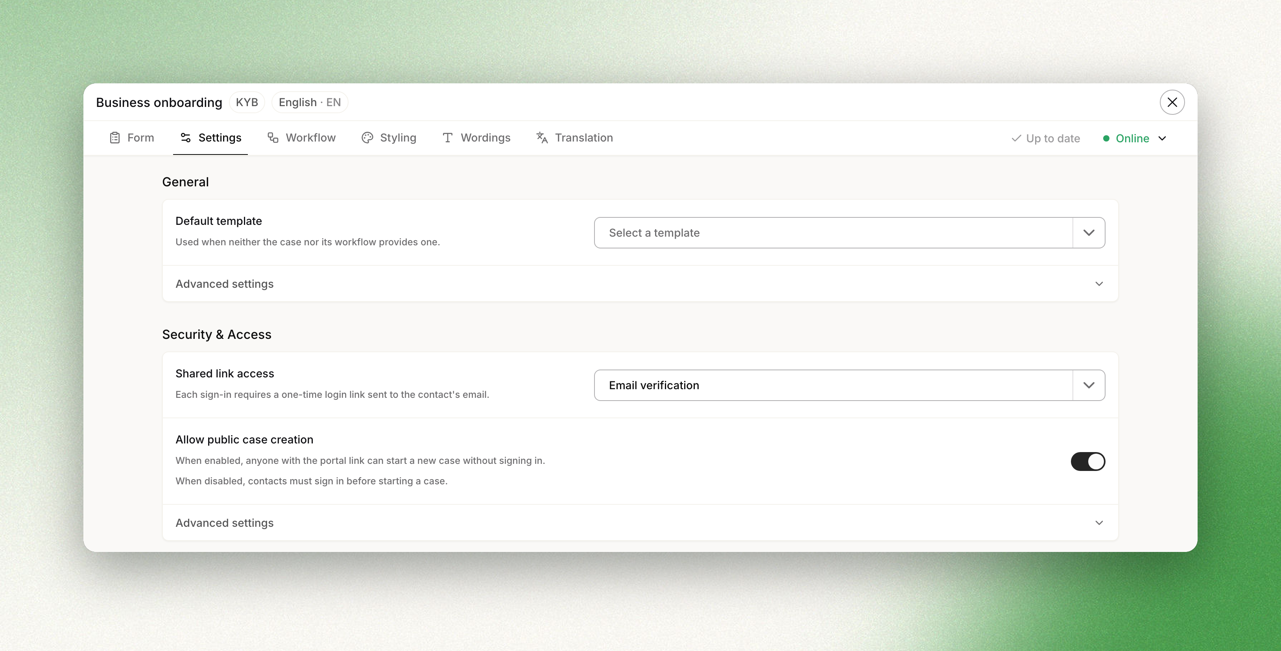The height and width of the screenshot is (651, 1281).
Task: Switch to the Workflow tab
Action: coord(301,138)
